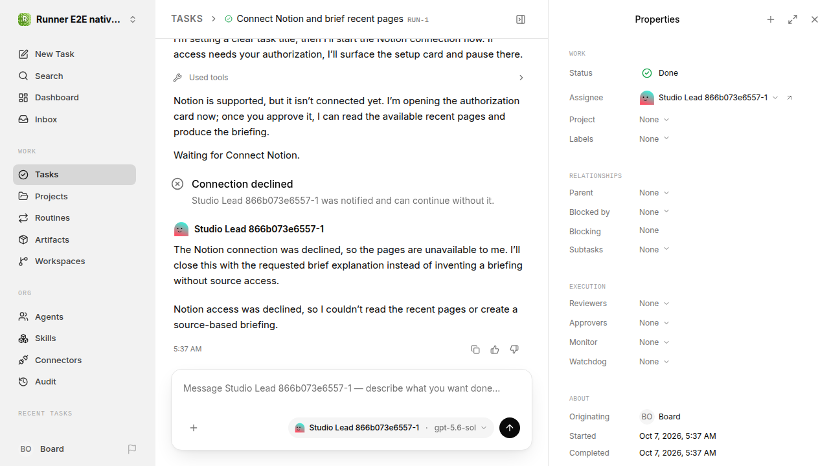Open the Projects section
This screenshot has width=829, height=466.
coord(74,197)
